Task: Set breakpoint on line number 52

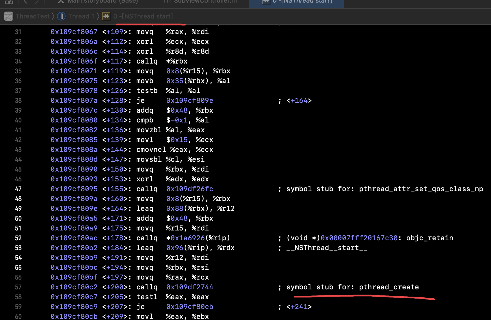Action: [18, 238]
